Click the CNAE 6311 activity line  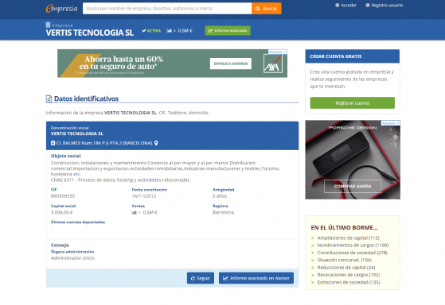tap(120, 180)
